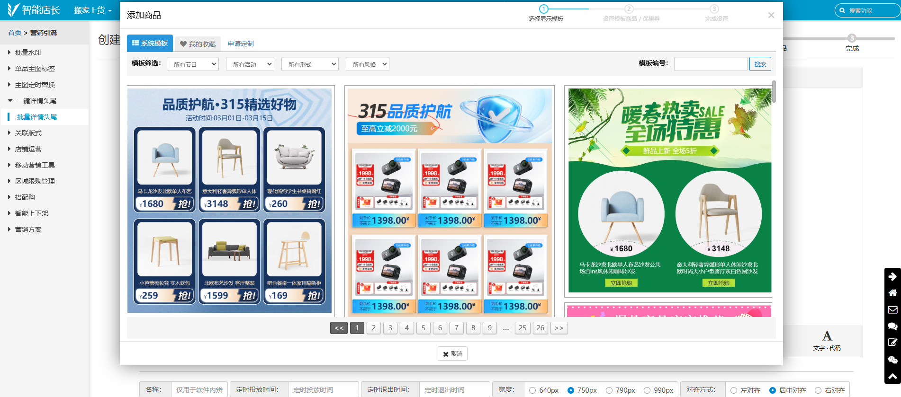
Task: Click the right arrow sidebar icon
Action: (892, 276)
